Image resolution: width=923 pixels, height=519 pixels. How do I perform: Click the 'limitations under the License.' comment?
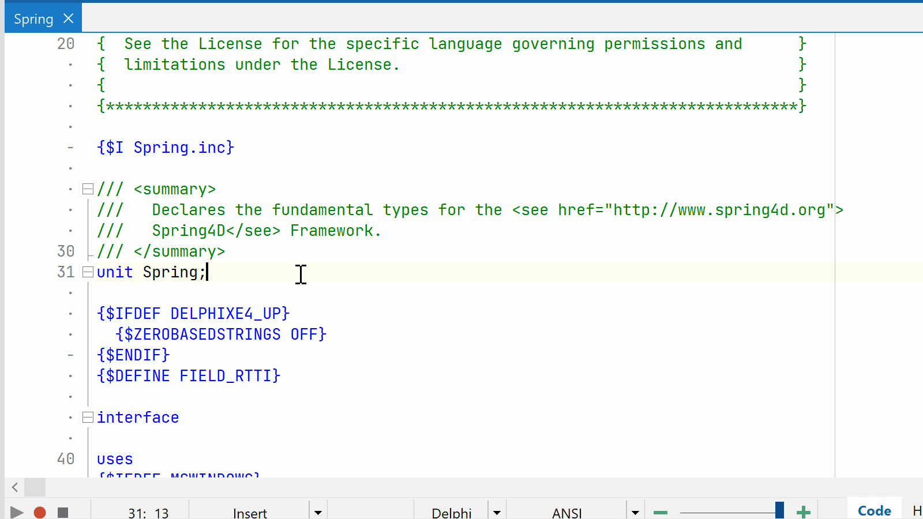tap(262, 65)
